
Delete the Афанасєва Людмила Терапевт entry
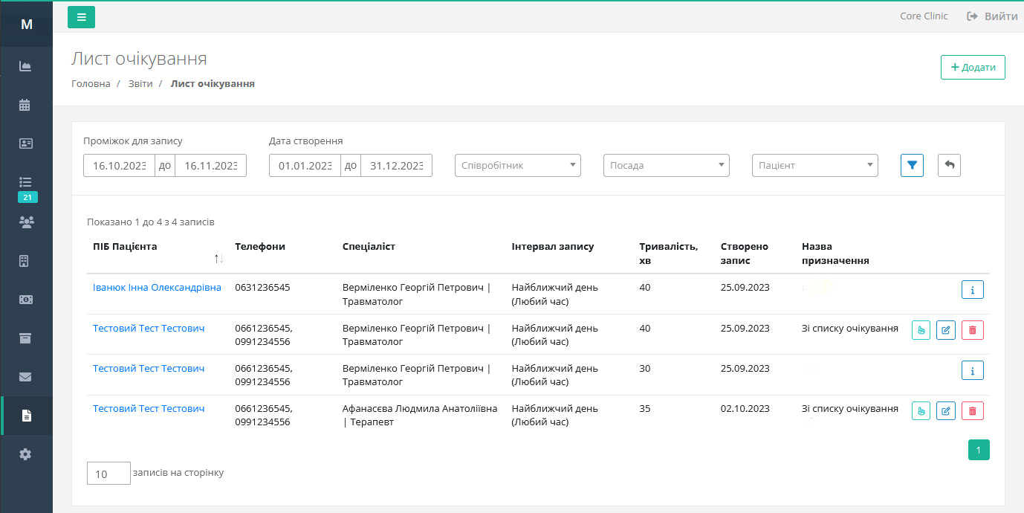click(x=973, y=410)
